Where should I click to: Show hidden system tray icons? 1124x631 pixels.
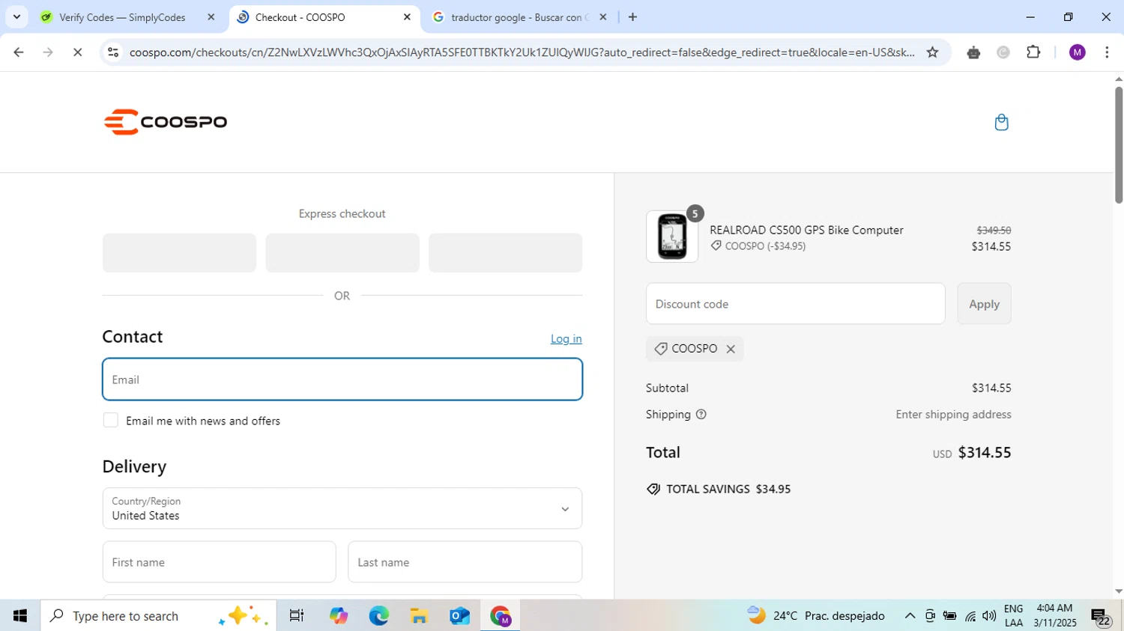tap(910, 616)
